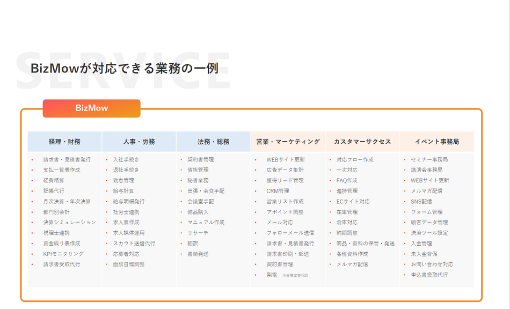
Task: Click the 税理士連携 item
Action: [x=56, y=233]
